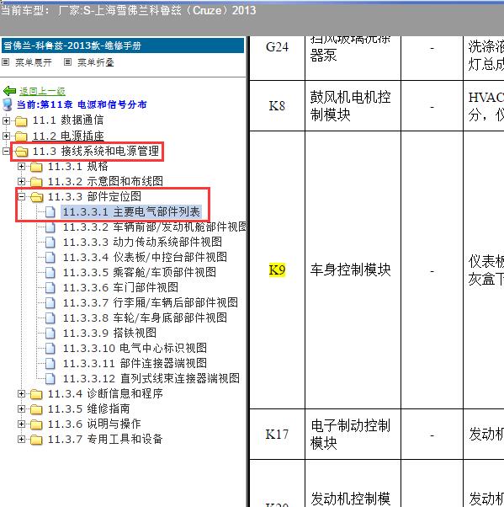
Task: Click the 11.2 电源插座 folder icon
Action: coord(21,136)
